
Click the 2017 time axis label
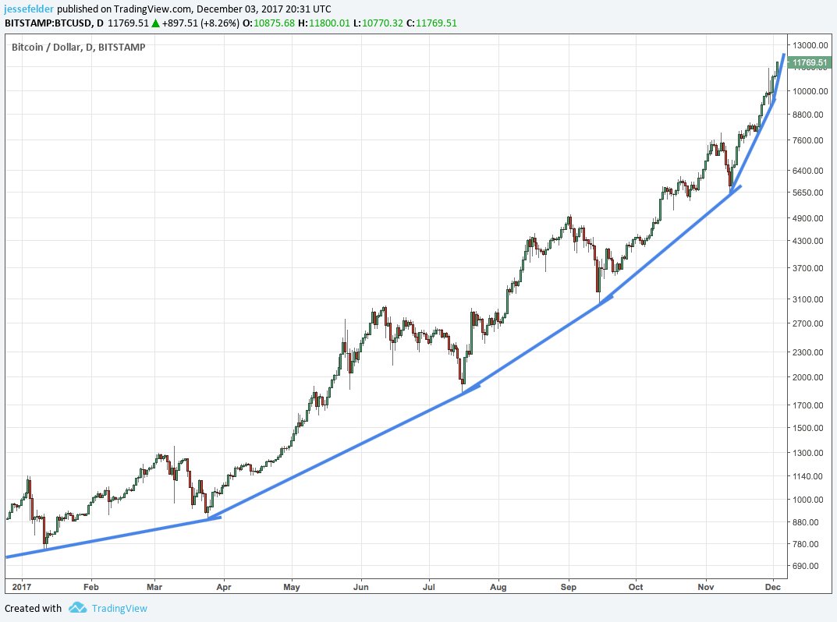22,587
